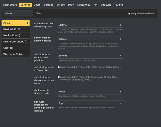Click 'Position of sidebar switch panel buttons' description
Viewport: 161px width, 127px height.
coord(76,60)
